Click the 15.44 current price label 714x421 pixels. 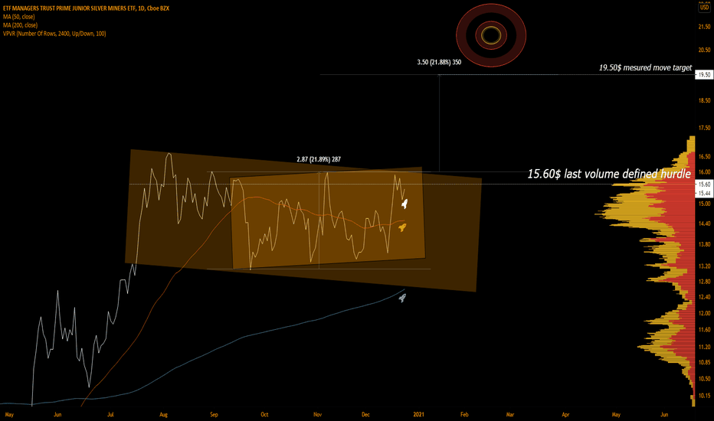[x=705, y=193]
